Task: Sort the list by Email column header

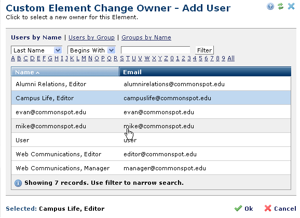Action: click(x=205, y=72)
